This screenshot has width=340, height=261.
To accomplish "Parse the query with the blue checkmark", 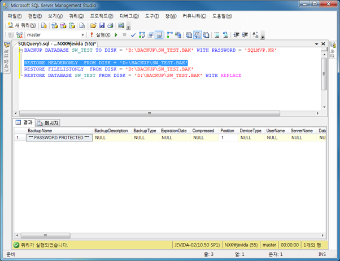I will (x=133, y=35).
